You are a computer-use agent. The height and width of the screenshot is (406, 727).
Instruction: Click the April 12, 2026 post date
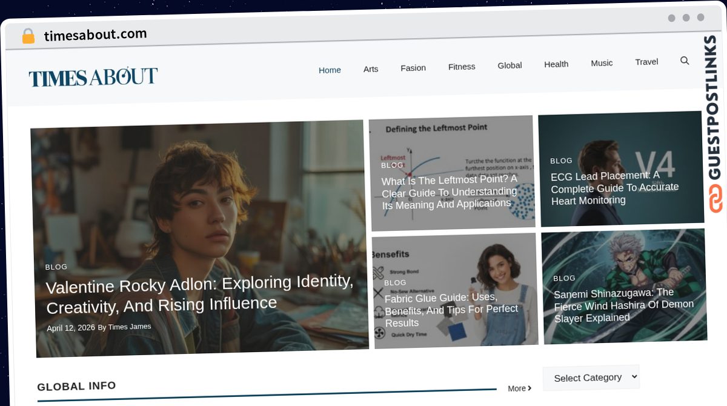pos(71,328)
